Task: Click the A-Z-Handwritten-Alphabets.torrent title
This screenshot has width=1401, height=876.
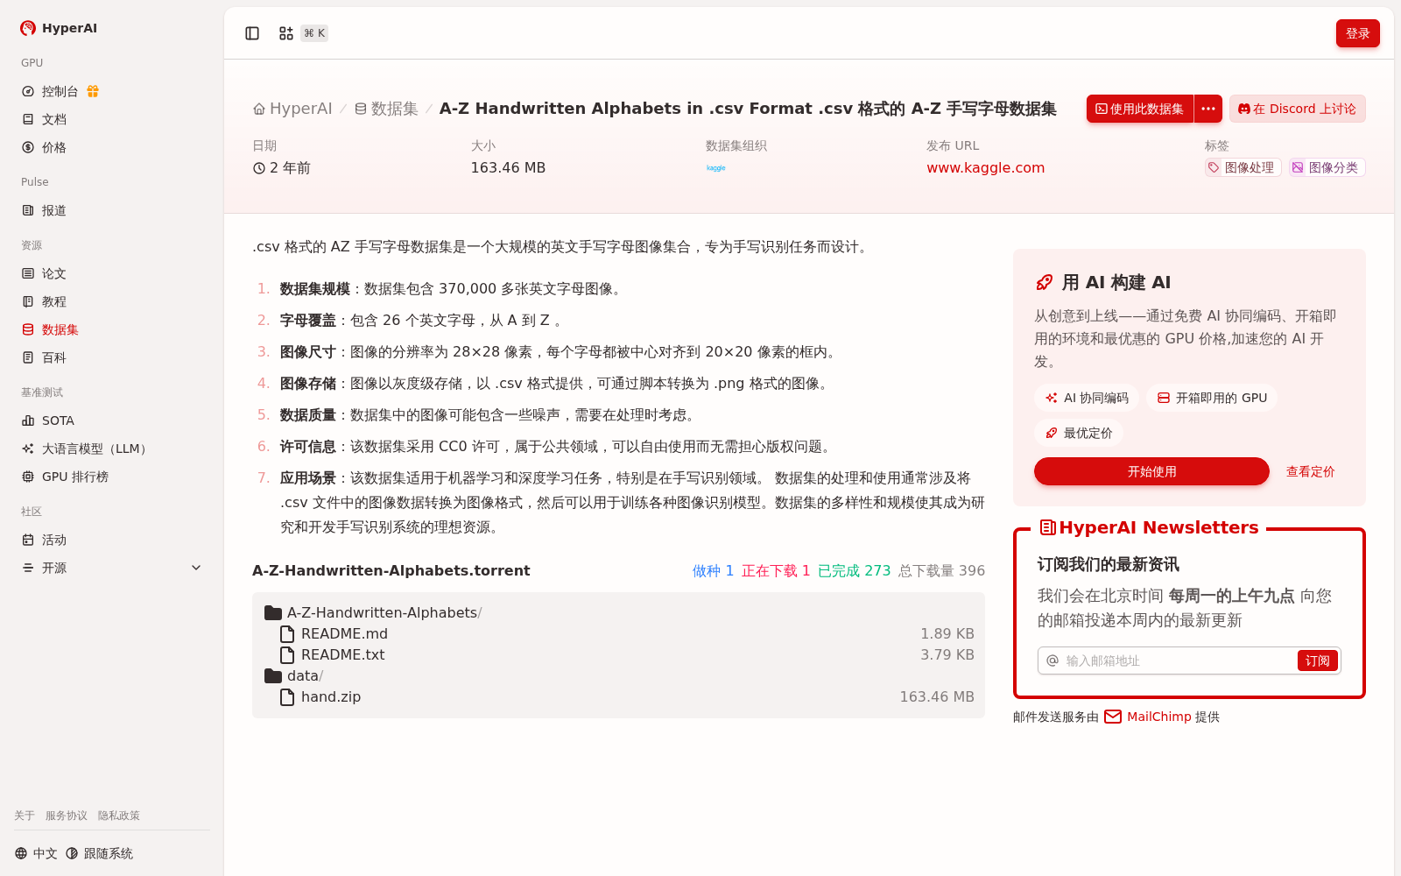Action: (x=391, y=571)
